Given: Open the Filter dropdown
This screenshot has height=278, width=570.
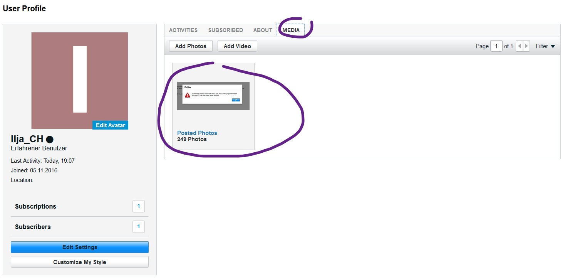Looking at the screenshot, I should tap(545, 46).
